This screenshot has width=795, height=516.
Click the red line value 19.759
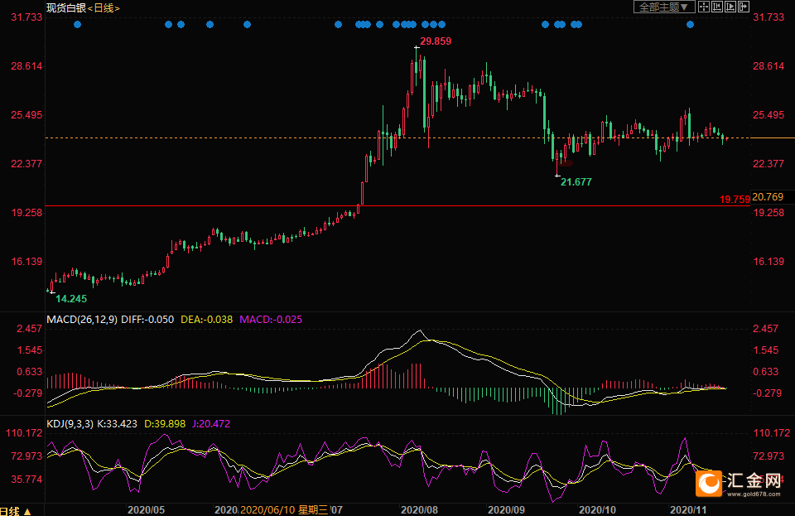pyautogui.click(x=735, y=200)
